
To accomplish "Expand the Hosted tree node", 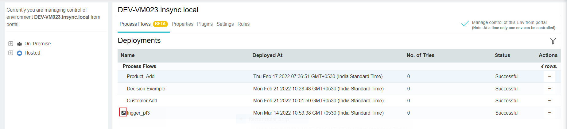I will pos(11,53).
